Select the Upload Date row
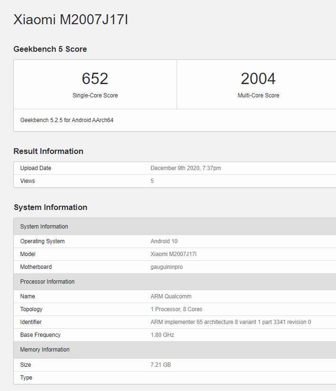Viewport: 336px width, 391px height. tap(36, 168)
